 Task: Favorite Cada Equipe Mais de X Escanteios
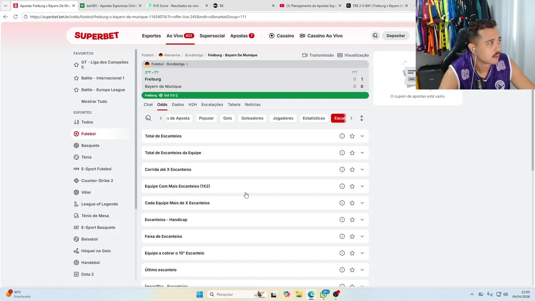pyautogui.click(x=352, y=203)
